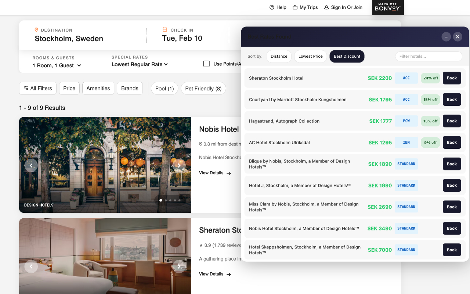Show next photo of Nobis Hotel
Screen dimensions: 470x294
click(x=179, y=165)
